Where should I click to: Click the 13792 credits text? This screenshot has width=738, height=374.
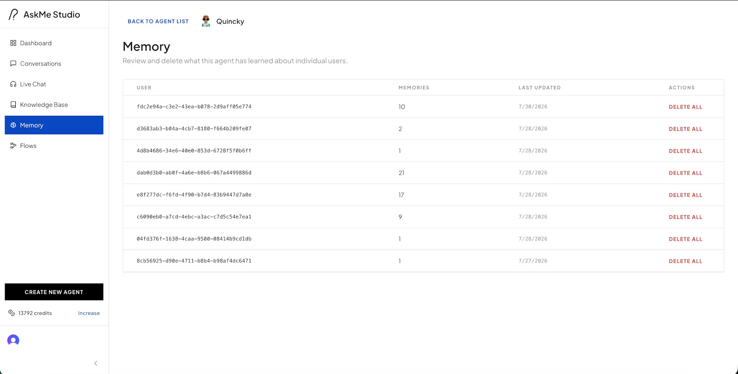pos(35,313)
